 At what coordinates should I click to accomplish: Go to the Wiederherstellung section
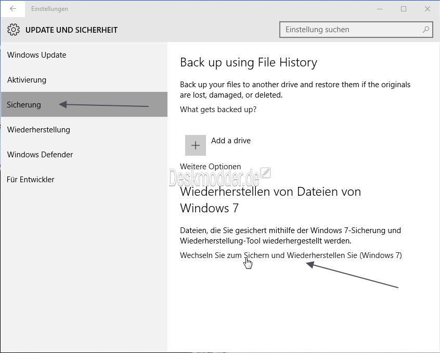[x=38, y=130]
